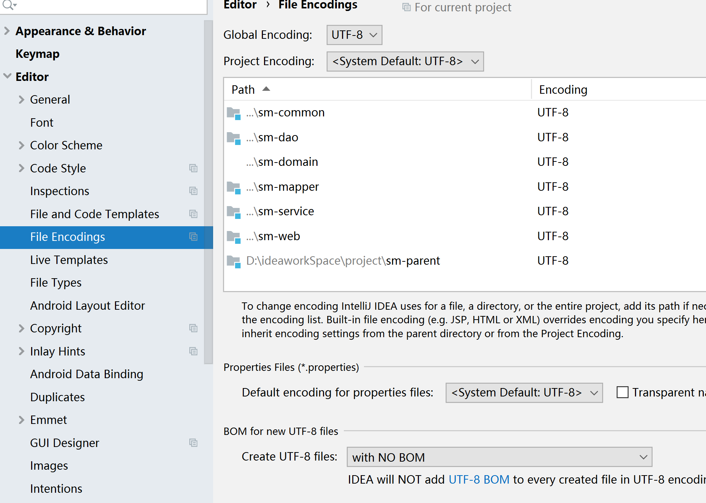This screenshot has height=503, width=706.
Task: Open the Global Encoding dropdown
Action: 354,35
